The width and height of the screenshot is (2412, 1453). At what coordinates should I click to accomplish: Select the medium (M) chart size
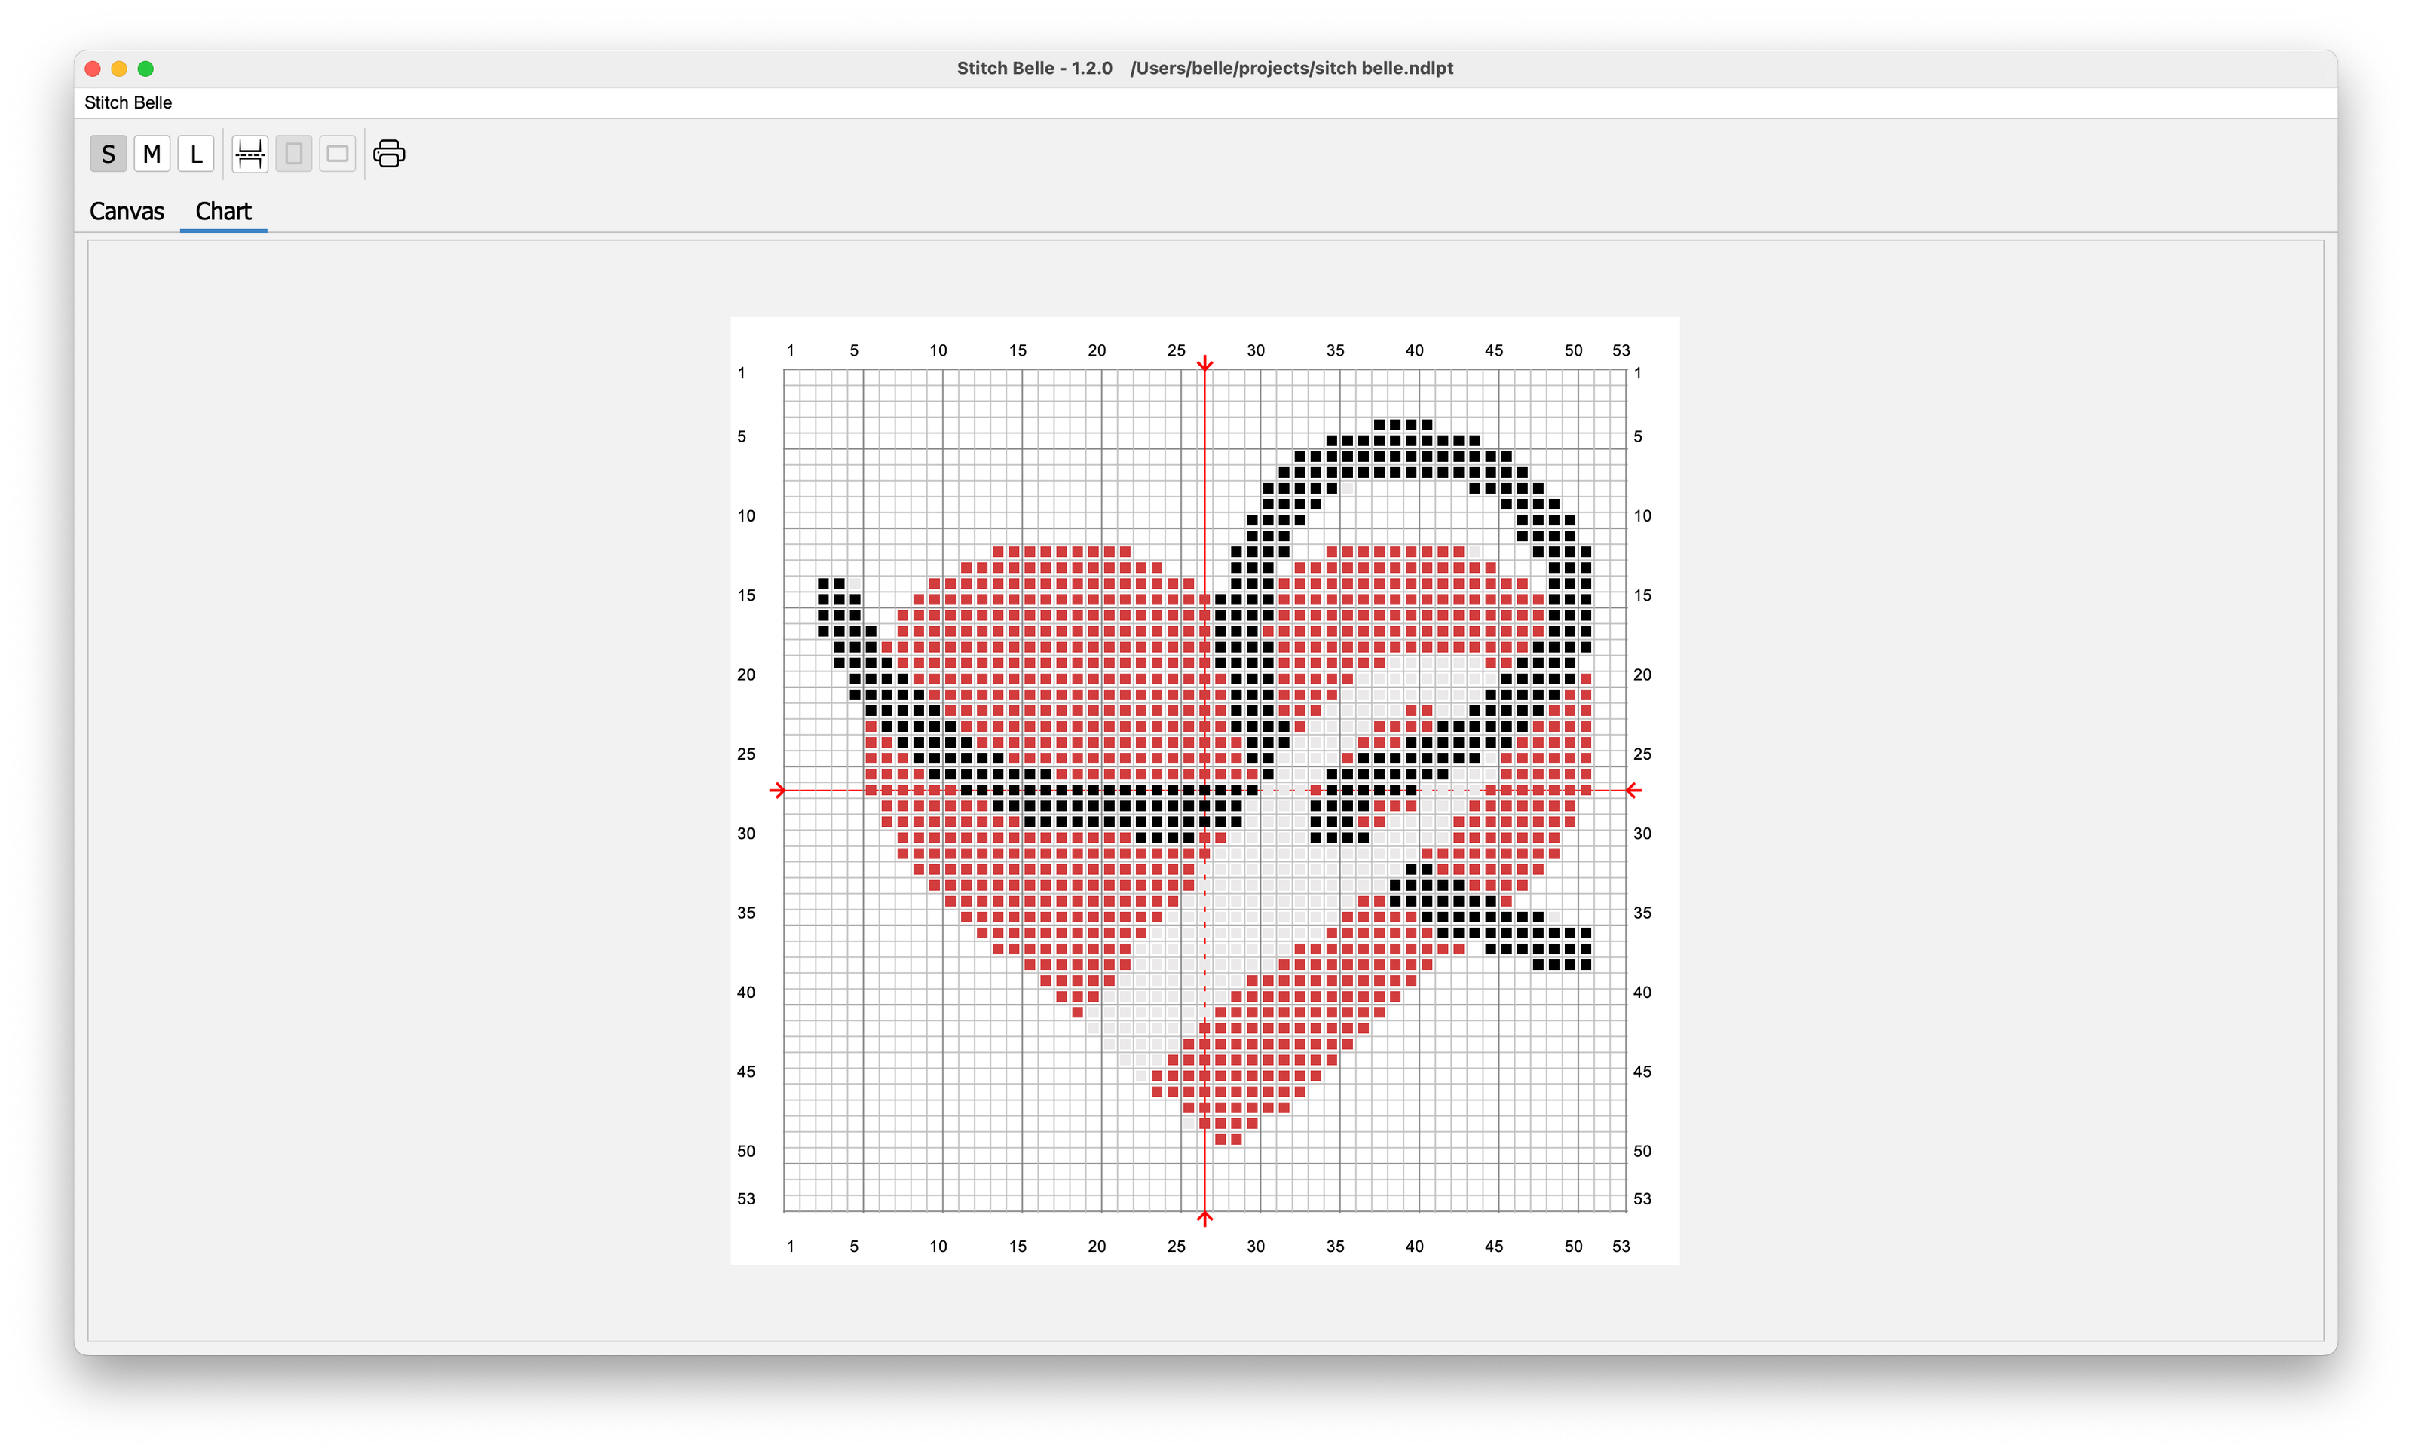pyautogui.click(x=152, y=154)
